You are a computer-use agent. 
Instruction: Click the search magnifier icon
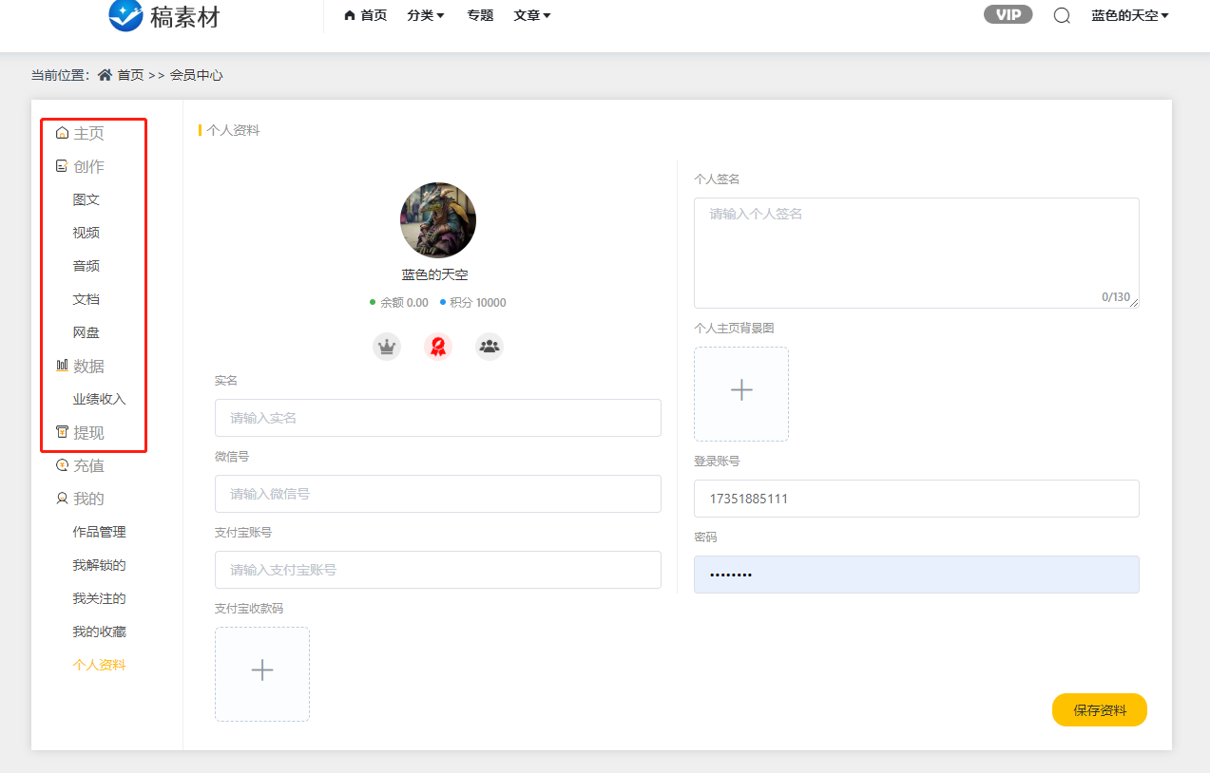1062,15
